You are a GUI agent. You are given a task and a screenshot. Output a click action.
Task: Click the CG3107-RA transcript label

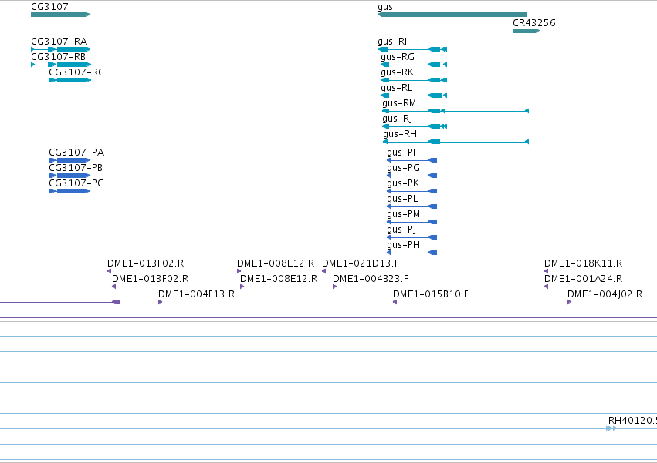point(59,42)
